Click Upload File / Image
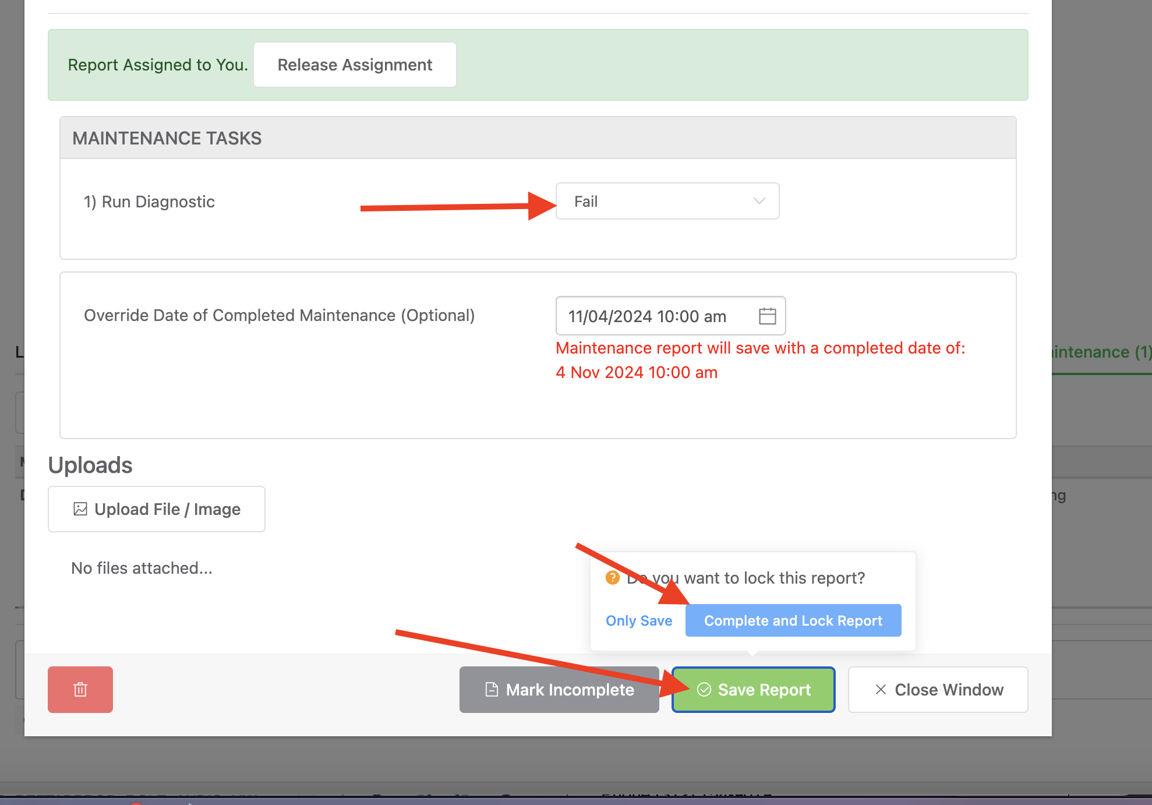This screenshot has width=1152, height=805. point(156,509)
